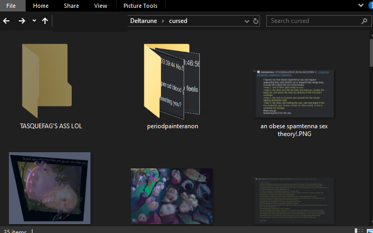Go back using the Back arrow
Image resolution: width=373 pixels, height=233 pixels.
tap(7, 21)
